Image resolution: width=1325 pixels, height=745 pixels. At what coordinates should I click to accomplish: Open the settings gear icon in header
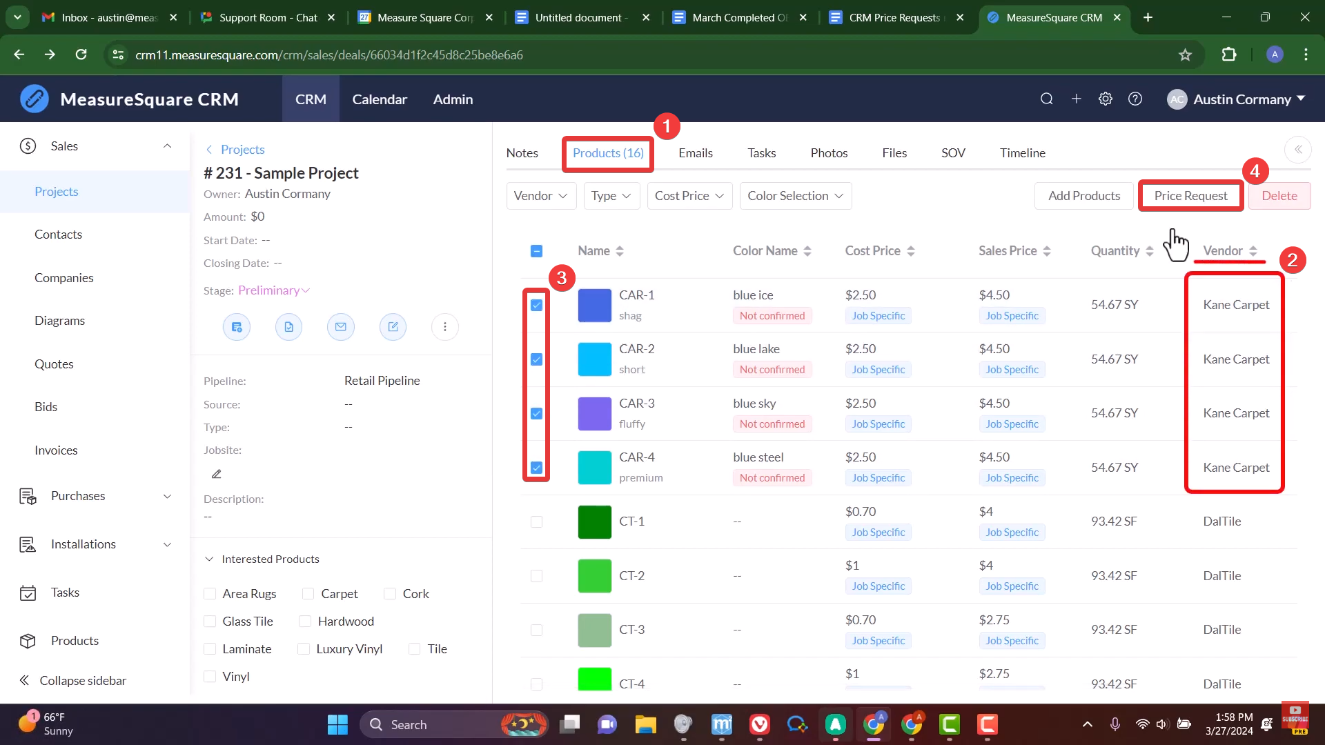click(x=1105, y=99)
